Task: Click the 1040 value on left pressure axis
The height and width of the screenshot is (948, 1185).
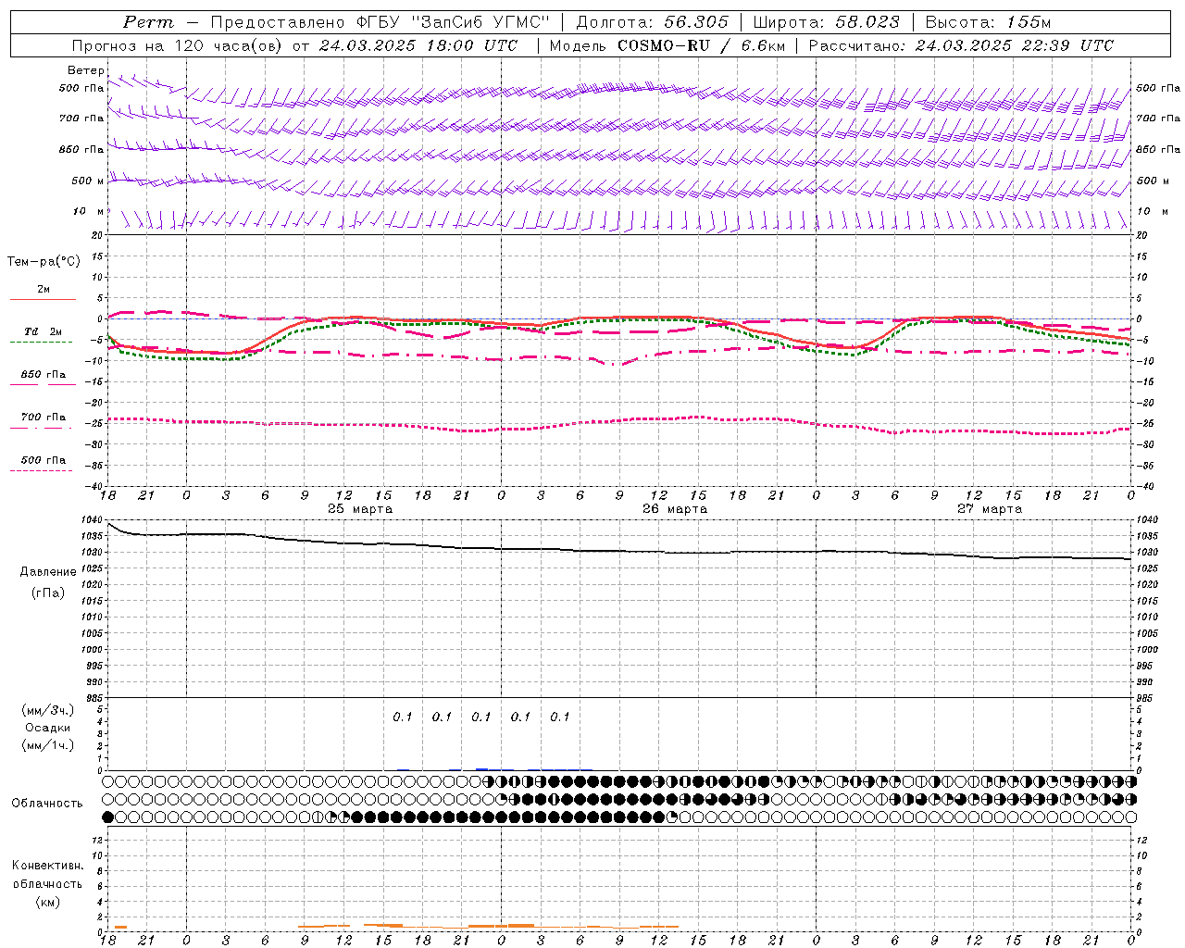Action: coord(92,520)
